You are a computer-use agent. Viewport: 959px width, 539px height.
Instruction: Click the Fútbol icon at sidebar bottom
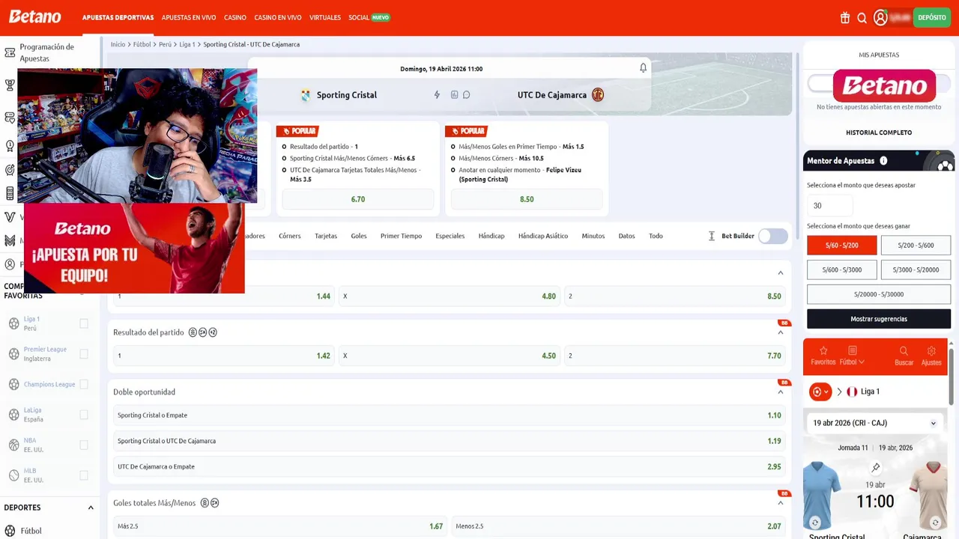10,531
